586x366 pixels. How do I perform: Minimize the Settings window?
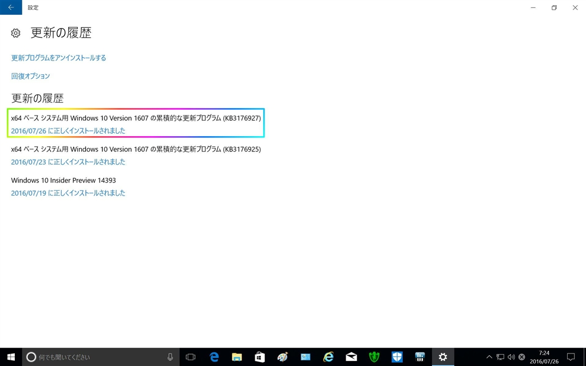(x=533, y=7)
